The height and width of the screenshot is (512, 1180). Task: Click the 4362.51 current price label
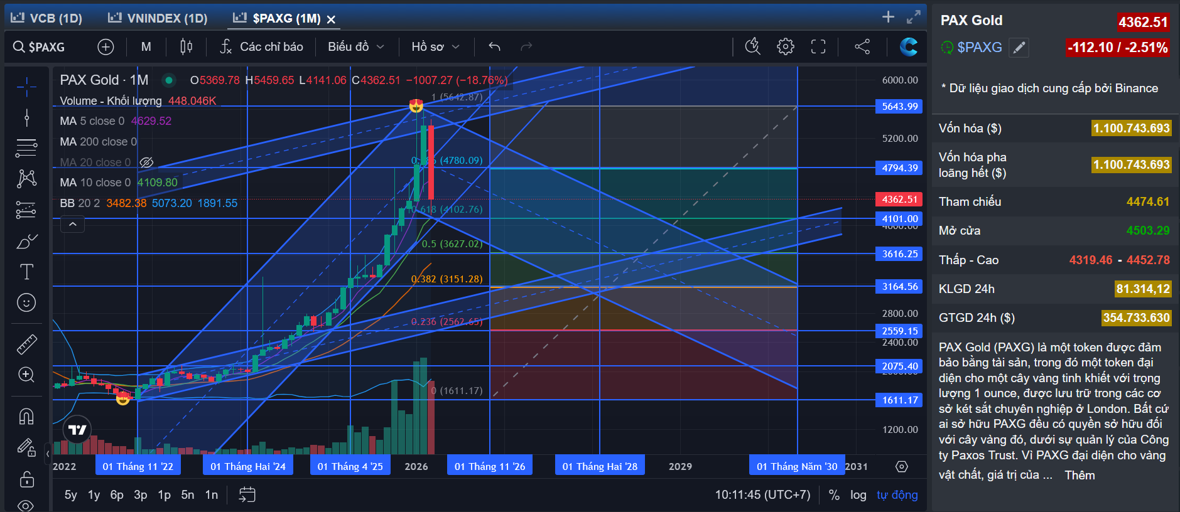899,200
